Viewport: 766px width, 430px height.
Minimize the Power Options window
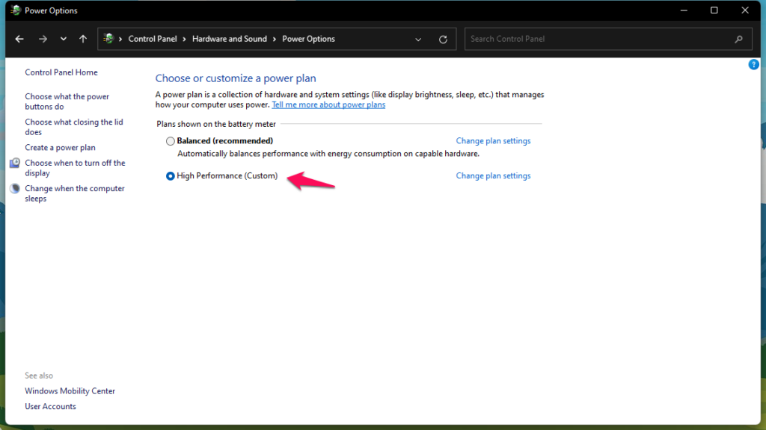(684, 10)
